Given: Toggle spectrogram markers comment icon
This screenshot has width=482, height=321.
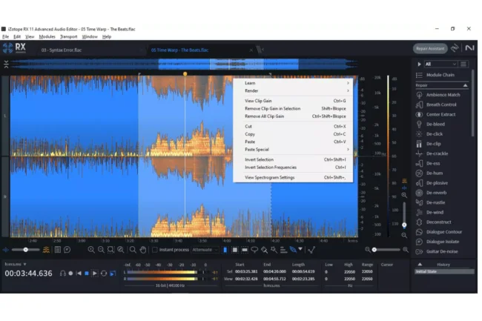Looking at the screenshot, I should point(67,250).
